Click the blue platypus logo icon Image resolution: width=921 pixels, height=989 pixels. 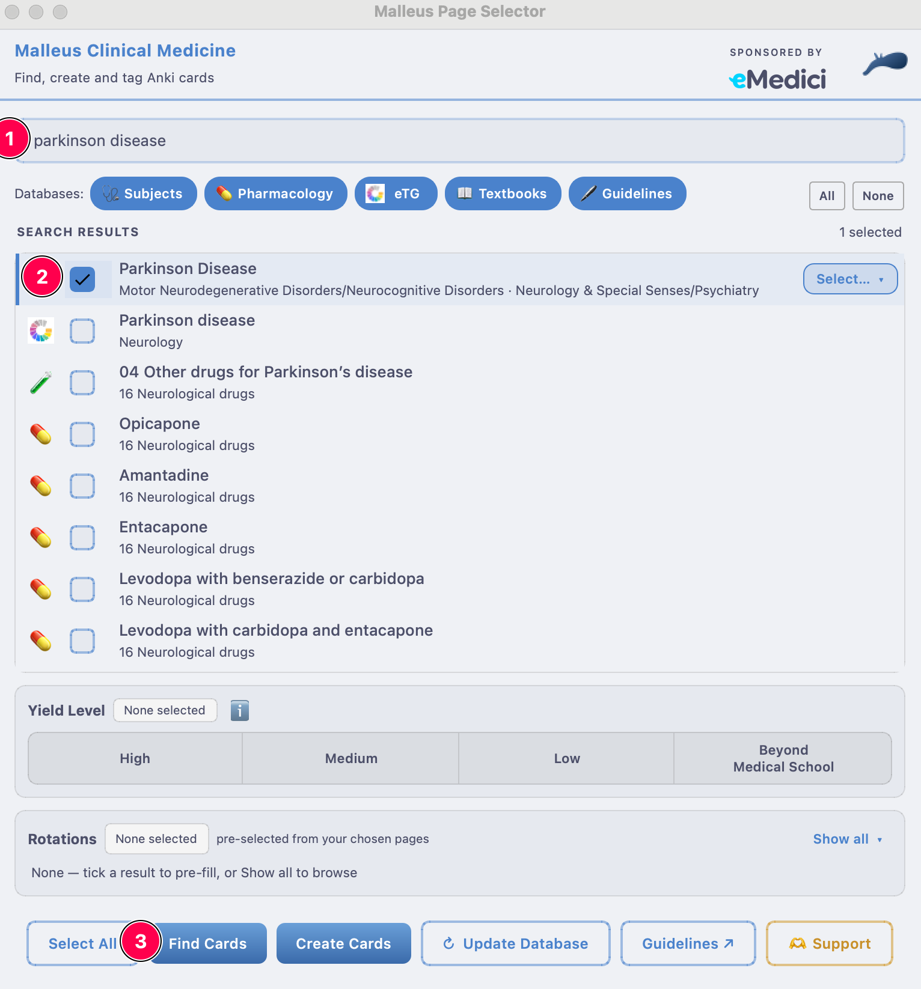tap(885, 63)
